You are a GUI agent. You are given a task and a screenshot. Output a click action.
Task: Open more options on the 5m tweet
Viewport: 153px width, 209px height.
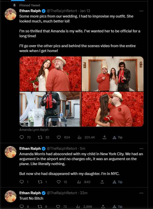pyautogui.click(x=141, y=149)
